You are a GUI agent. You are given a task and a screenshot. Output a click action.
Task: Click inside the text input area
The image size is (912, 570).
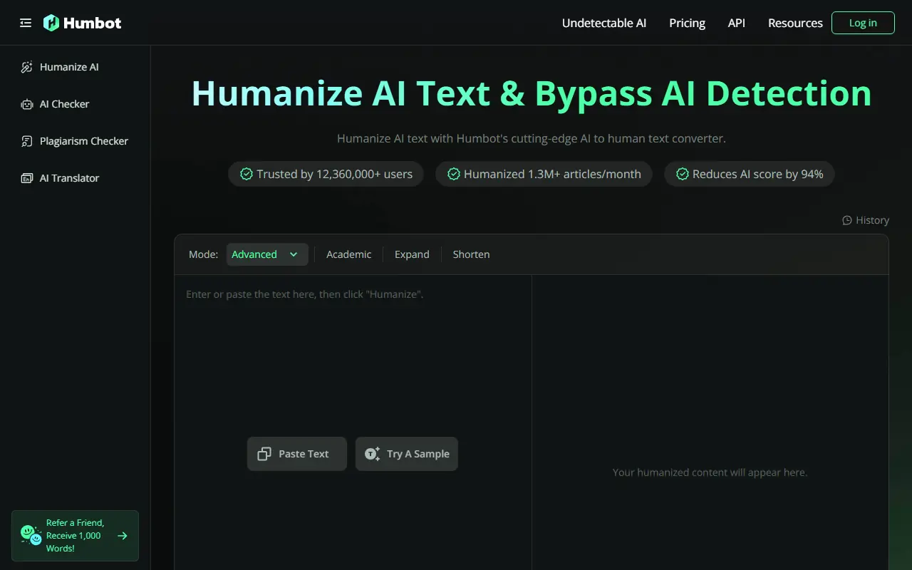(x=353, y=342)
